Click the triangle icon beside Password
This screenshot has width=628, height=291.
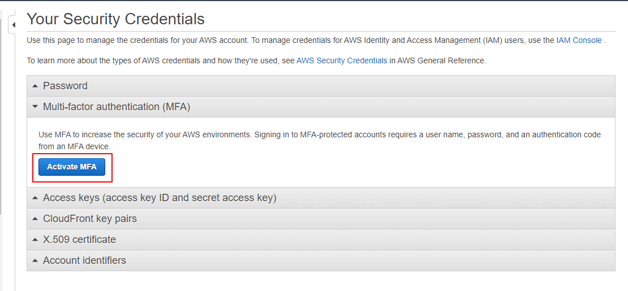point(35,86)
